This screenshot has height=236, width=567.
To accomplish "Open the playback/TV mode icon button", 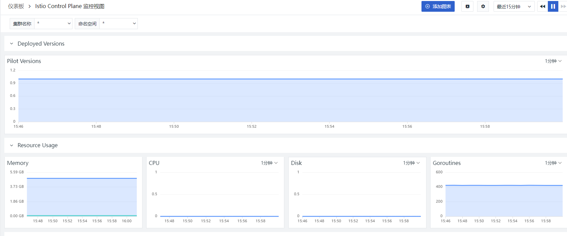I will [x=467, y=6].
